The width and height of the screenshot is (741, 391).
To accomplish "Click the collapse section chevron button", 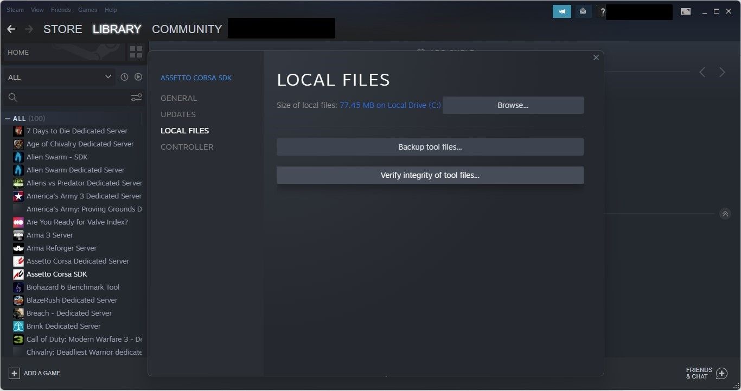I will (725, 214).
